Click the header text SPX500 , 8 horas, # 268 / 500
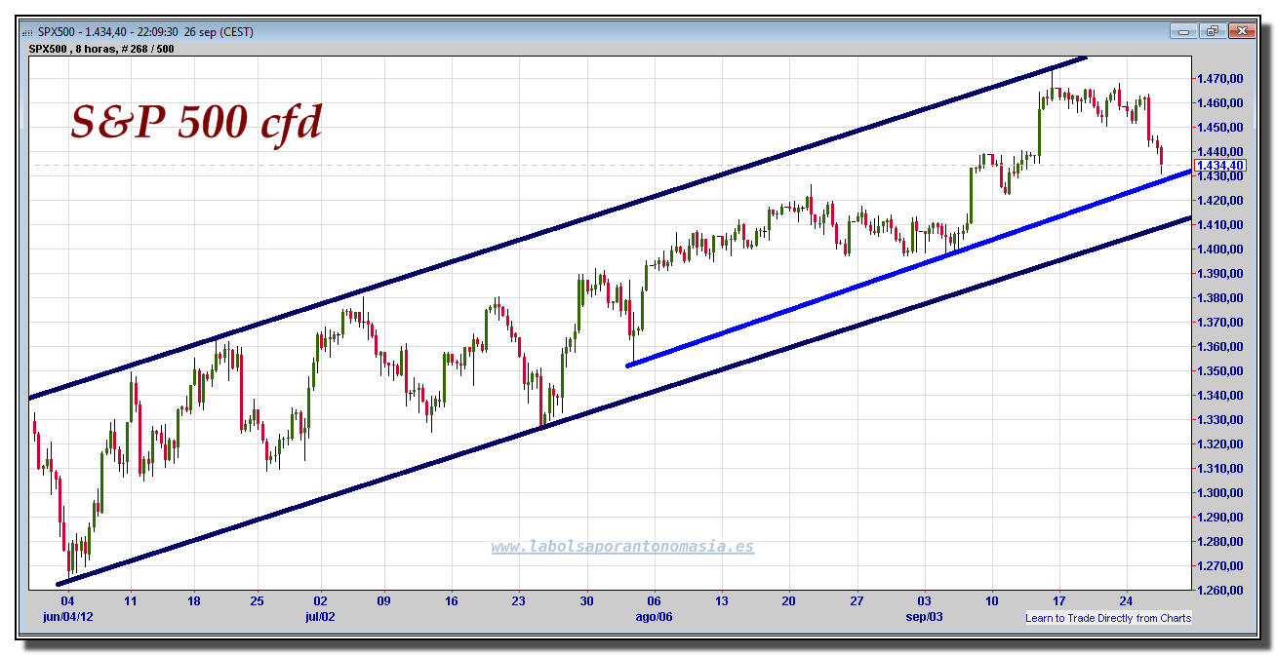This screenshot has height=655, width=1276. point(102,49)
